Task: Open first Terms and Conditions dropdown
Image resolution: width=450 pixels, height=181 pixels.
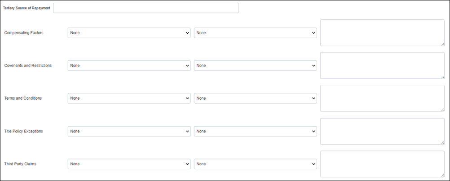Action: [x=129, y=98]
